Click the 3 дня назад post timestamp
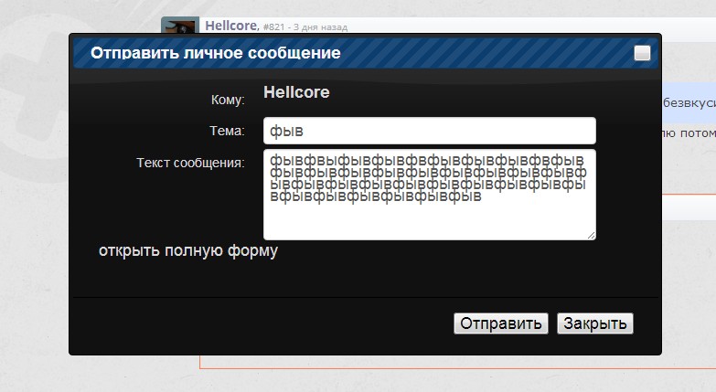 tap(320, 27)
